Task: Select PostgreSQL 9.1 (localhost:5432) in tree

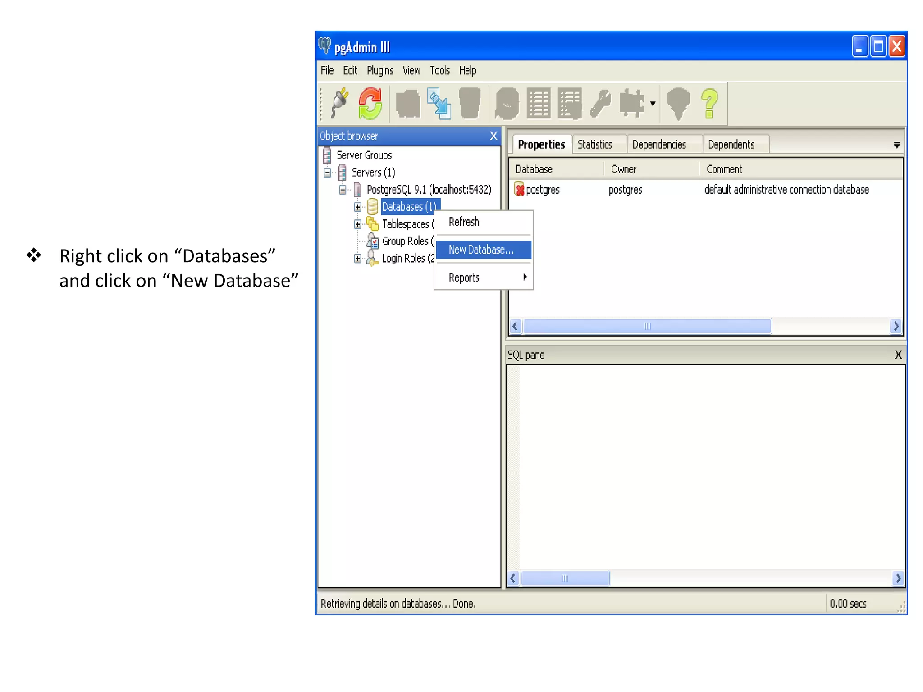Action: pyautogui.click(x=429, y=190)
